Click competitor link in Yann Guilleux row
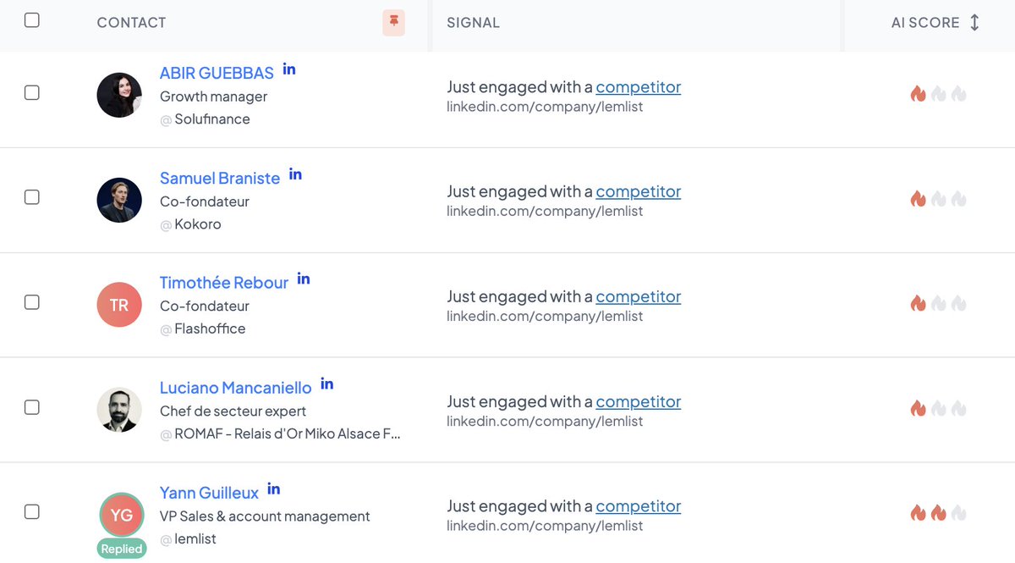1015x563 pixels. [x=639, y=505]
